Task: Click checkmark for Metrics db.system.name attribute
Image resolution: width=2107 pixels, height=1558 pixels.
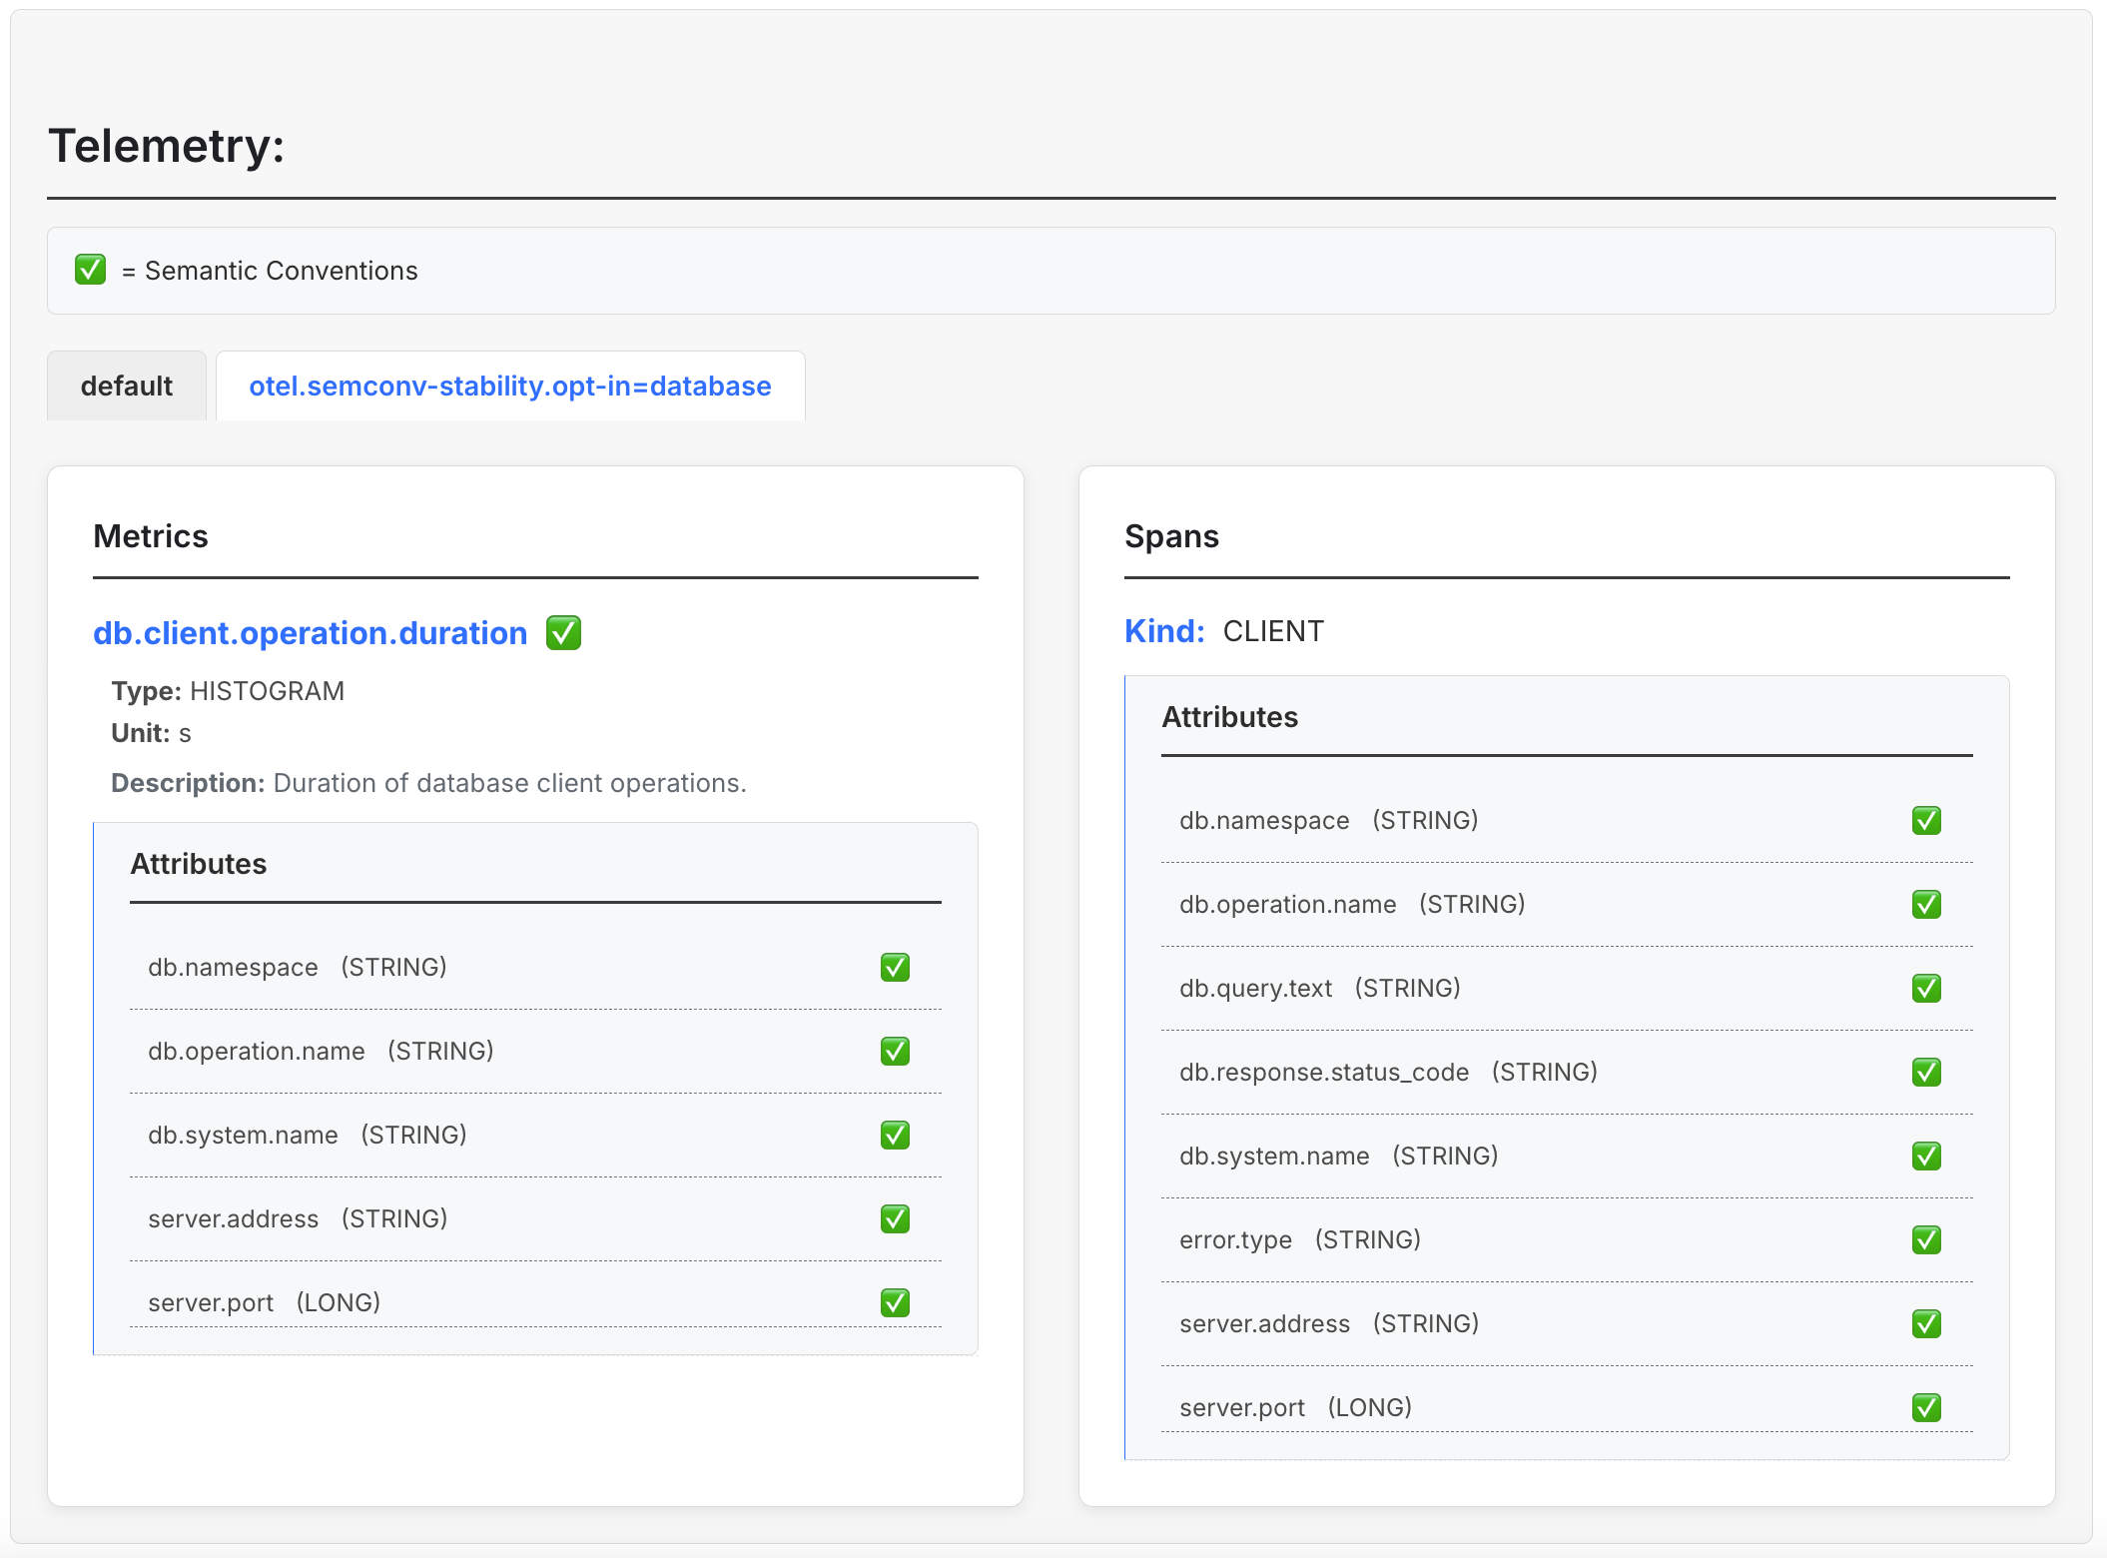Action: [895, 1135]
